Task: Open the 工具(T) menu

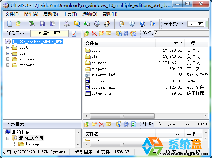Action: click(70, 14)
